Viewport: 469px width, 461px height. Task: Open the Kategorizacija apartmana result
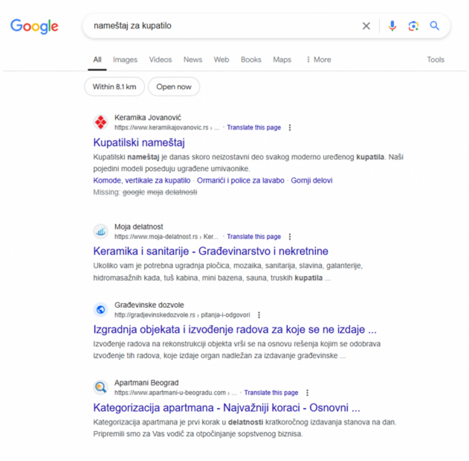227,407
